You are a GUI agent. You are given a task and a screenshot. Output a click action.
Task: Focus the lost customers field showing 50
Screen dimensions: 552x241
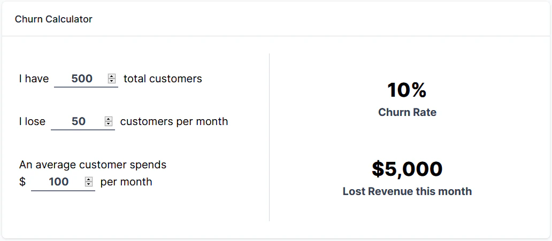click(78, 121)
